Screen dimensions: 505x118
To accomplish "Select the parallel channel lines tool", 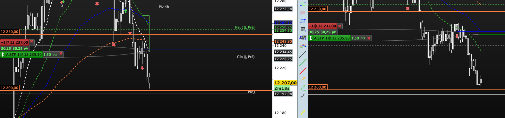I will [x=303, y=46].
